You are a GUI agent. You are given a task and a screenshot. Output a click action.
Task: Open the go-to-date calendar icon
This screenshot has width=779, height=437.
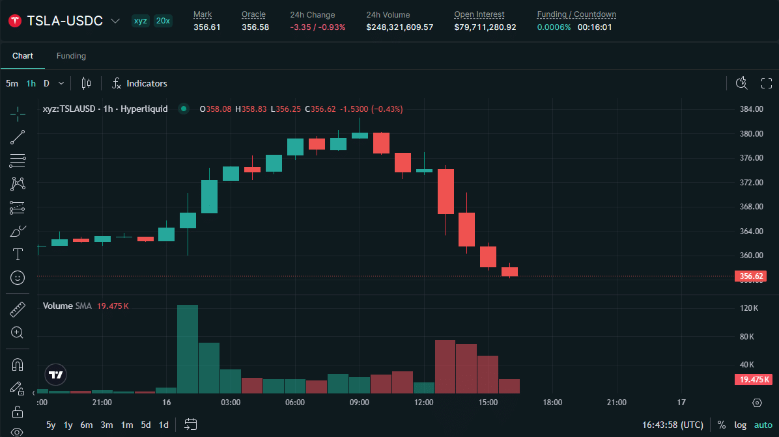point(190,425)
